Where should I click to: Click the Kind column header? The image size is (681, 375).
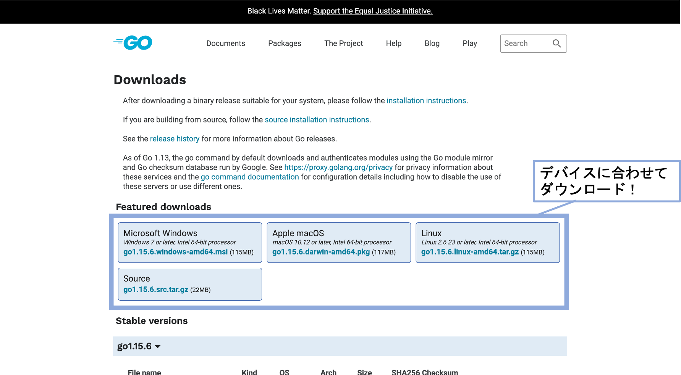click(249, 372)
